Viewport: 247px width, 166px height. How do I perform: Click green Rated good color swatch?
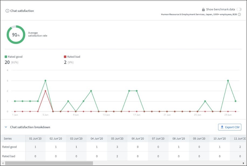(x=6, y=57)
